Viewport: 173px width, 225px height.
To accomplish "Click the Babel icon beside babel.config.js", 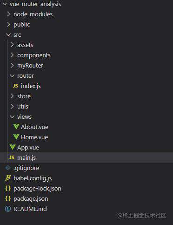I will coord(8,178).
